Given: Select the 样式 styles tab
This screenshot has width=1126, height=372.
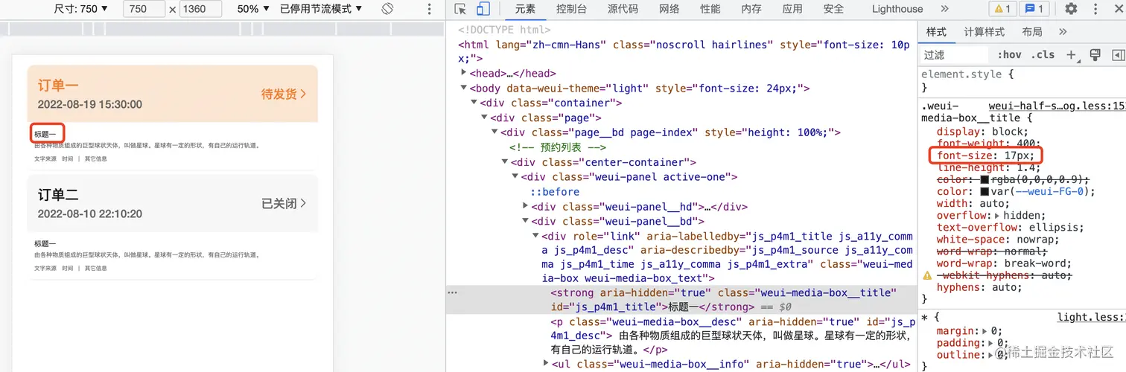Looking at the screenshot, I should tap(936, 31).
